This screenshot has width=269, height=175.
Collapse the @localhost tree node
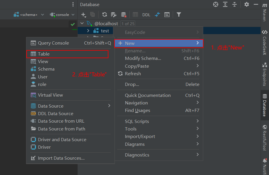[x=82, y=23]
